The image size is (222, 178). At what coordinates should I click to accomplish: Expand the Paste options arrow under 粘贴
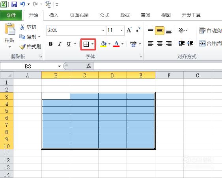9,47
